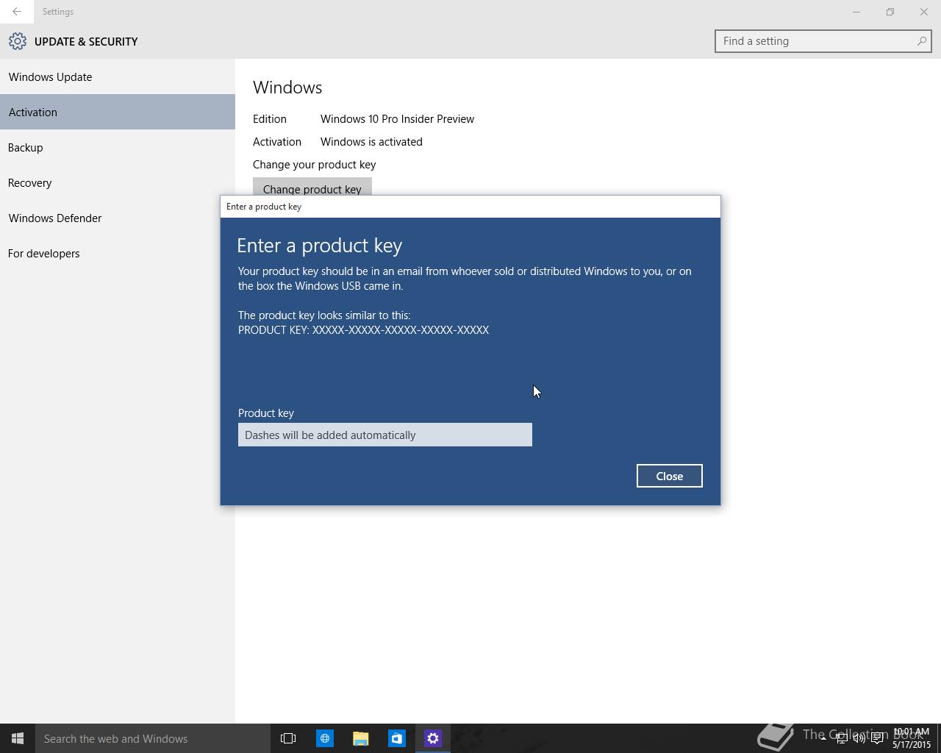Restore down the Settings window

tap(890, 12)
